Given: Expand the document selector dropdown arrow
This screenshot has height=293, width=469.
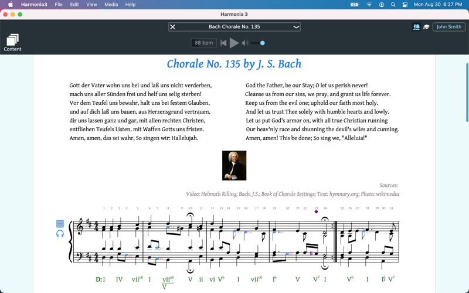Looking at the screenshot, I should point(296,27).
